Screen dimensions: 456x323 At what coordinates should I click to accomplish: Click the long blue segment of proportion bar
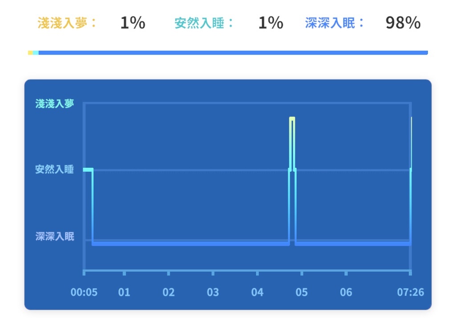click(233, 52)
